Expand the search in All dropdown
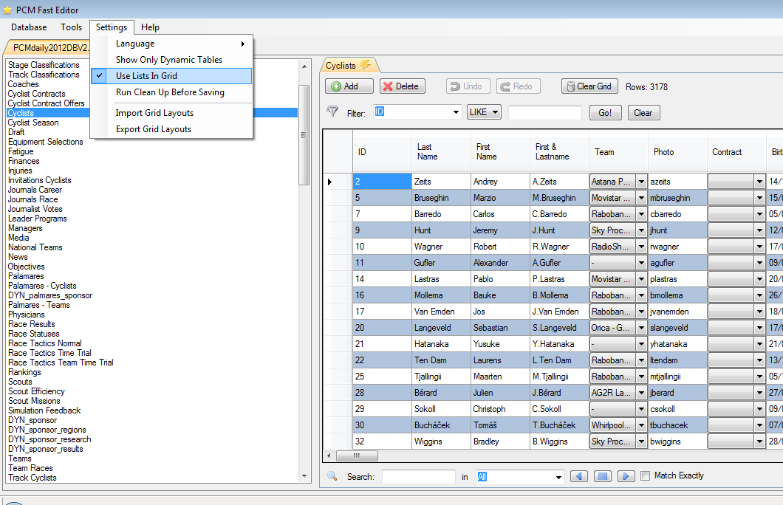The height and width of the screenshot is (505, 783). point(558,477)
